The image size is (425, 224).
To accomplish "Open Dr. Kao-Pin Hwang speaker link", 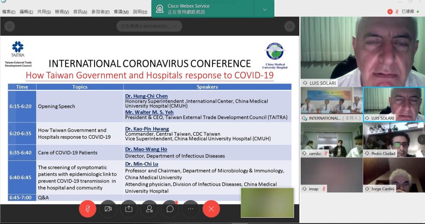I will pos(147,129).
